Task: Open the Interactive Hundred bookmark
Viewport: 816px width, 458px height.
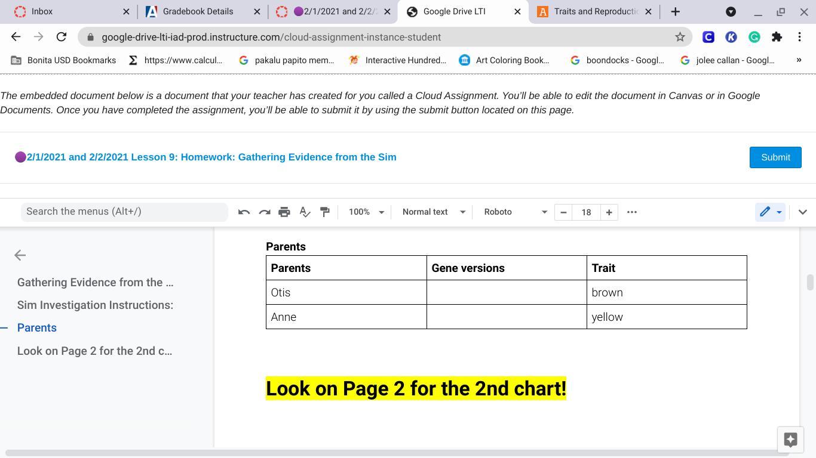Action: (398, 60)
